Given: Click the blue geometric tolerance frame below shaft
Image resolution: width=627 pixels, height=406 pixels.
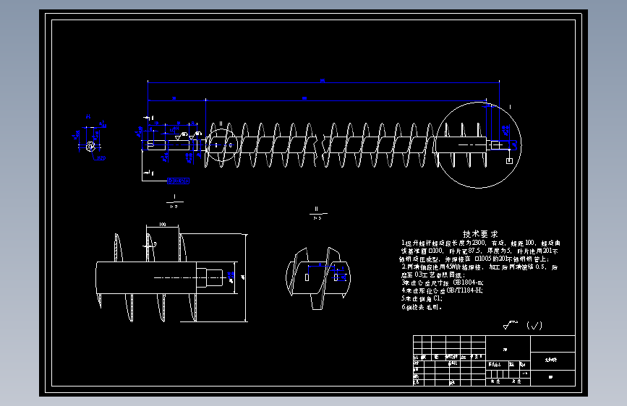Looking at the screenshot, I should [x=179, y=181].
